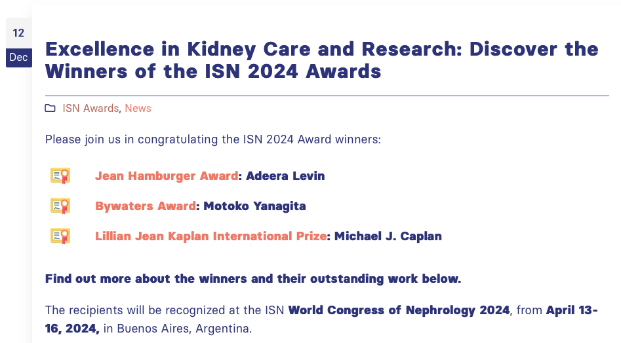
Task: Open the Jean Hamburger Award link
Action: [167, 176]
